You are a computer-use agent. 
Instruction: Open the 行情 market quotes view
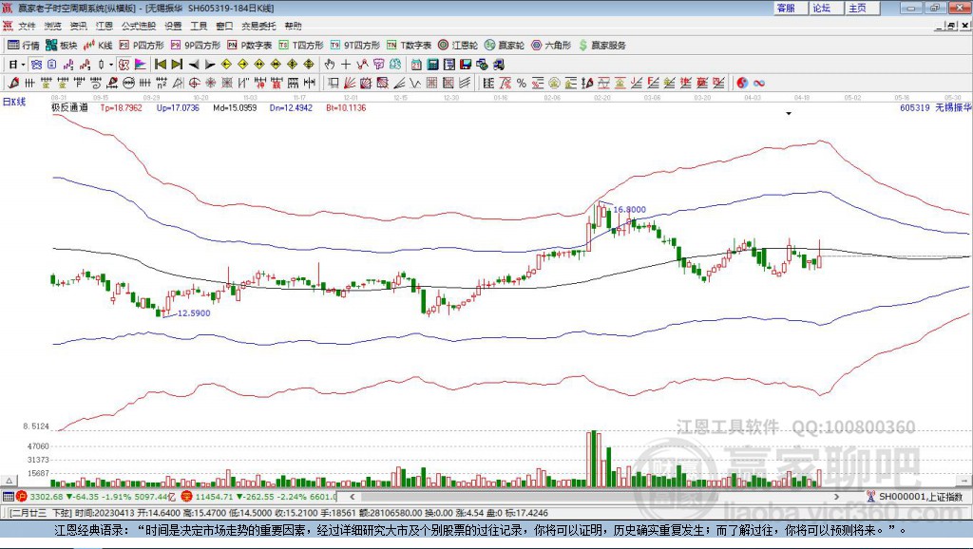pos(24,45)
